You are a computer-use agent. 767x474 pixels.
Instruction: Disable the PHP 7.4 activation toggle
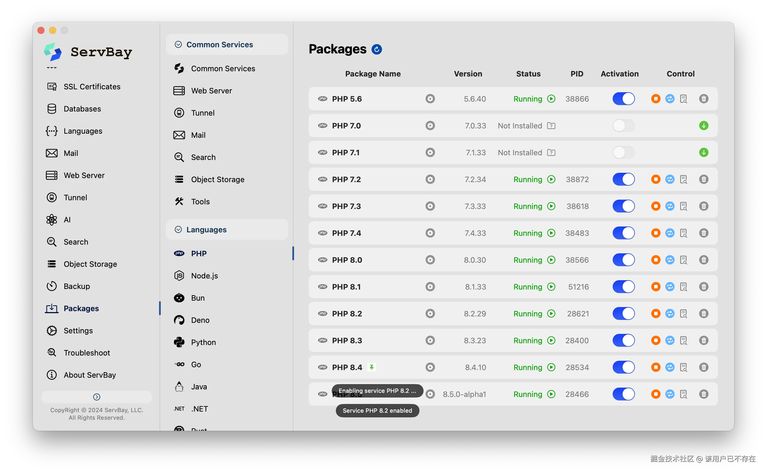coord(623,233)
